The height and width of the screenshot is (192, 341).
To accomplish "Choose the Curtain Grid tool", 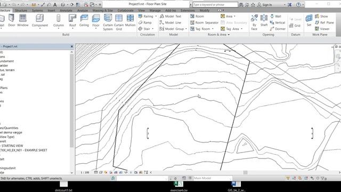I will coord(119,22).
